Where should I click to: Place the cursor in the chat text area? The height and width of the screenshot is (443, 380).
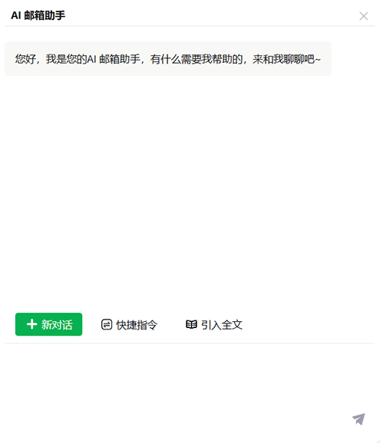point(190,392)
